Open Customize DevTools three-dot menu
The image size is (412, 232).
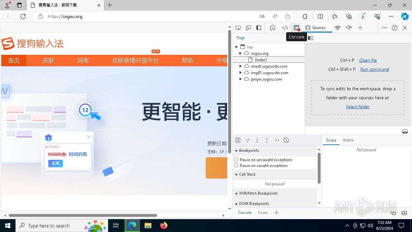click(384, 28)
